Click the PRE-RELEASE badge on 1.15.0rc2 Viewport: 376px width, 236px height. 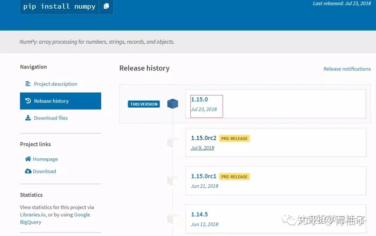click(235, 138)
